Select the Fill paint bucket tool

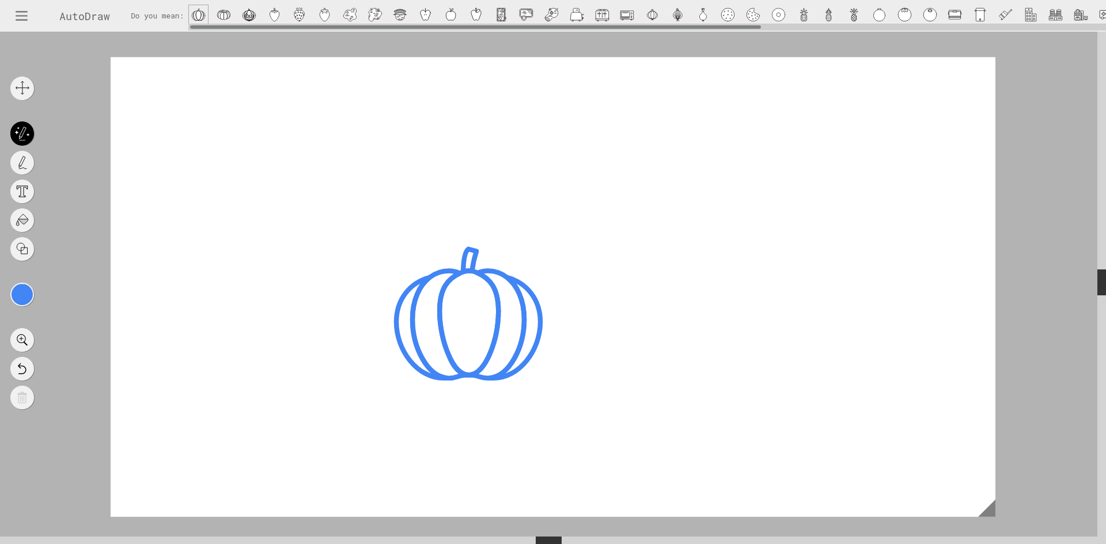pos(22,220)
